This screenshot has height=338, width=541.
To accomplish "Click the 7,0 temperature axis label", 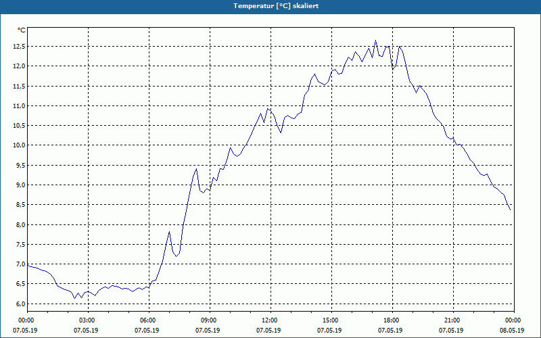I will pyautogui.click(x=20, y=264).
